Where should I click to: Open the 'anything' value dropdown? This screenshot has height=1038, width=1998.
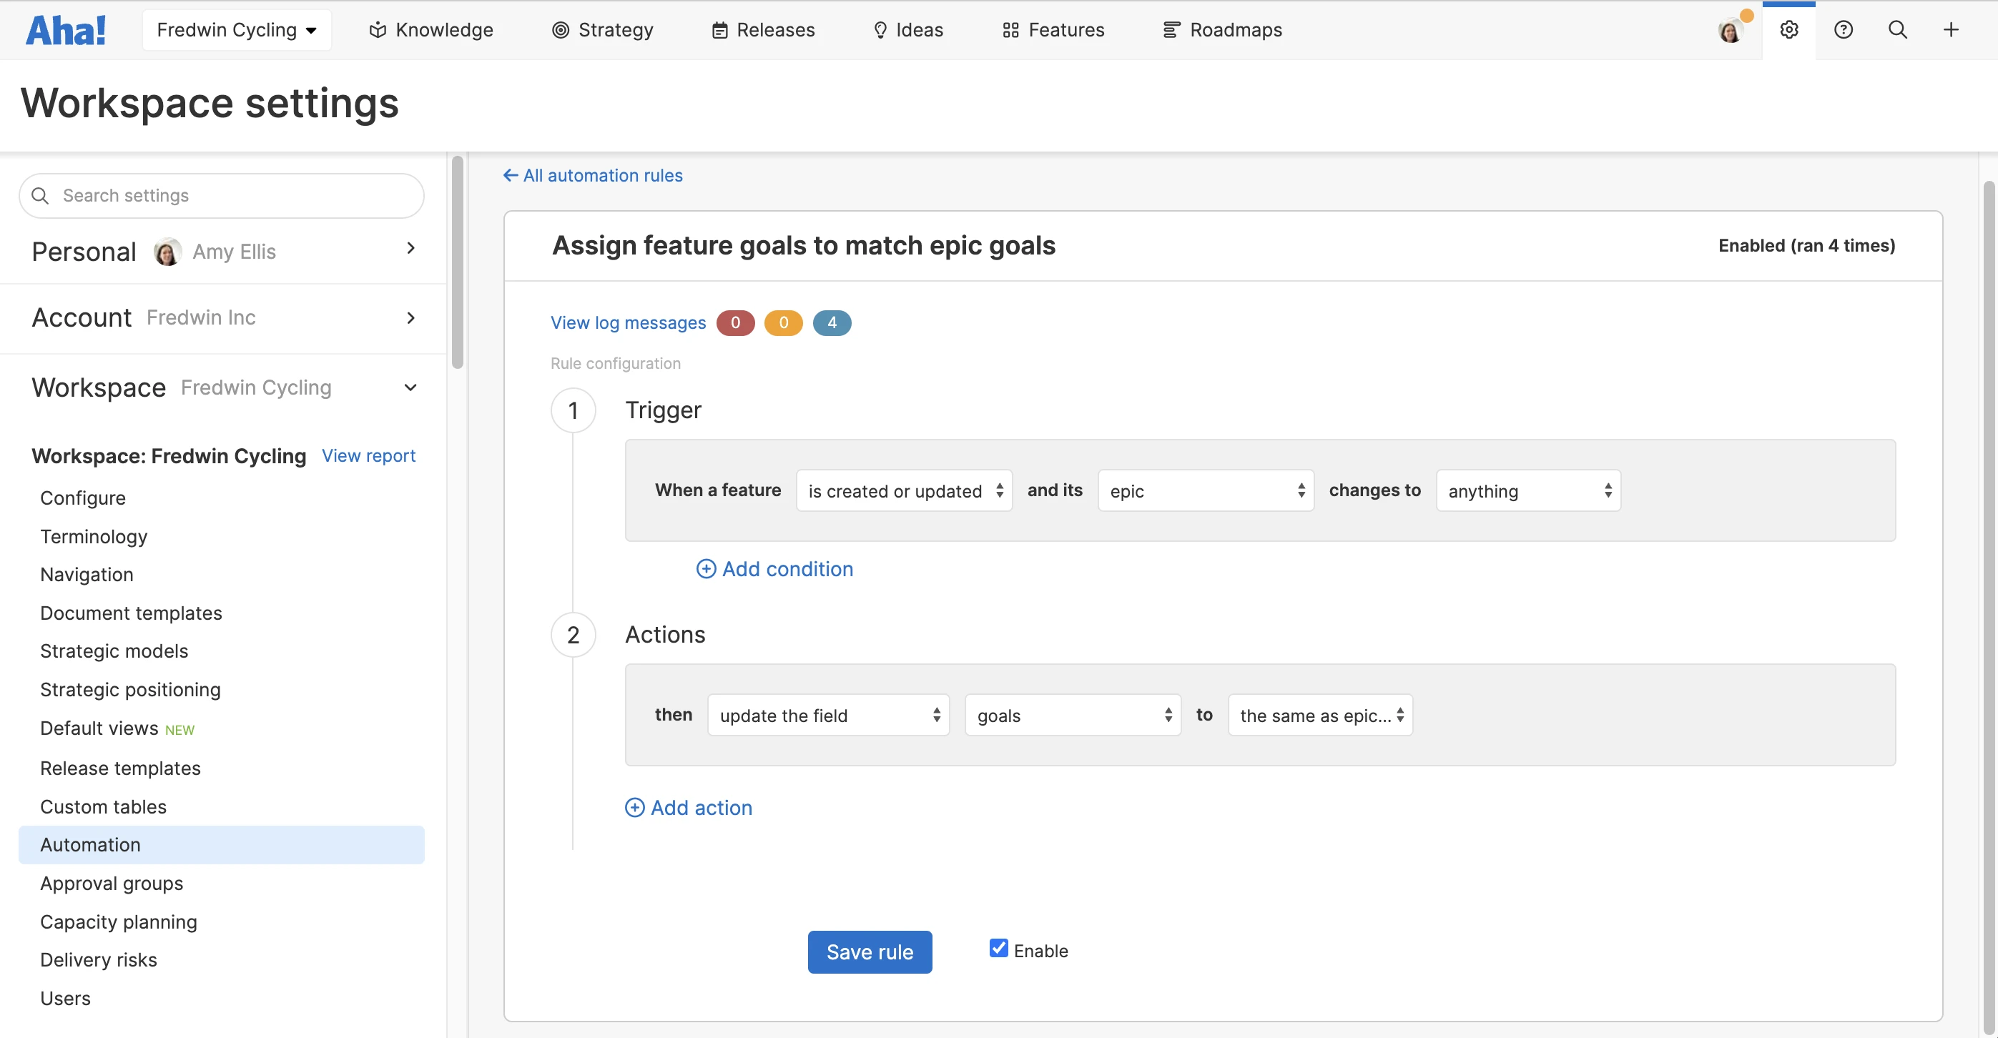(x=1527, y=490)
